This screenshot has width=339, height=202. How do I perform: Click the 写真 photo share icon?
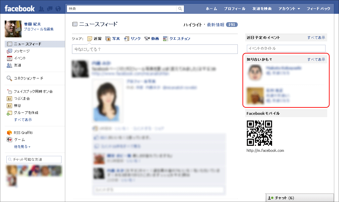click(108, 39)
